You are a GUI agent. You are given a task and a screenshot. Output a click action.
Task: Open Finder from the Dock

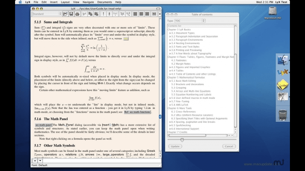point(283,60)
